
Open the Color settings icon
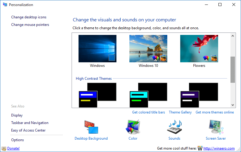tap(133, 127)
